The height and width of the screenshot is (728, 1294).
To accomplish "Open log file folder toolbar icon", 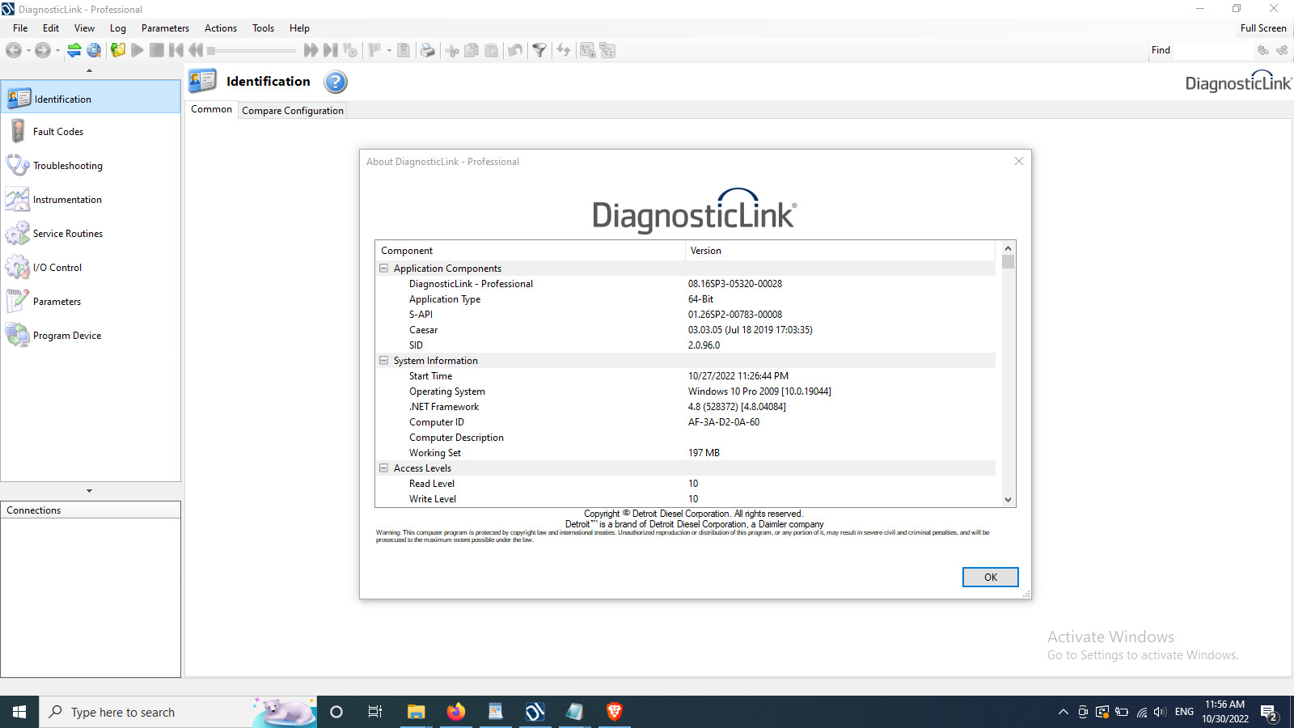I will pyautogui.click(x=118, y=50).
